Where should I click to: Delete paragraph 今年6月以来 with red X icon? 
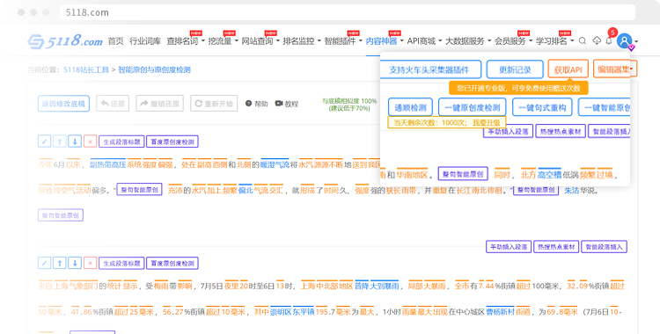point(90,142)
